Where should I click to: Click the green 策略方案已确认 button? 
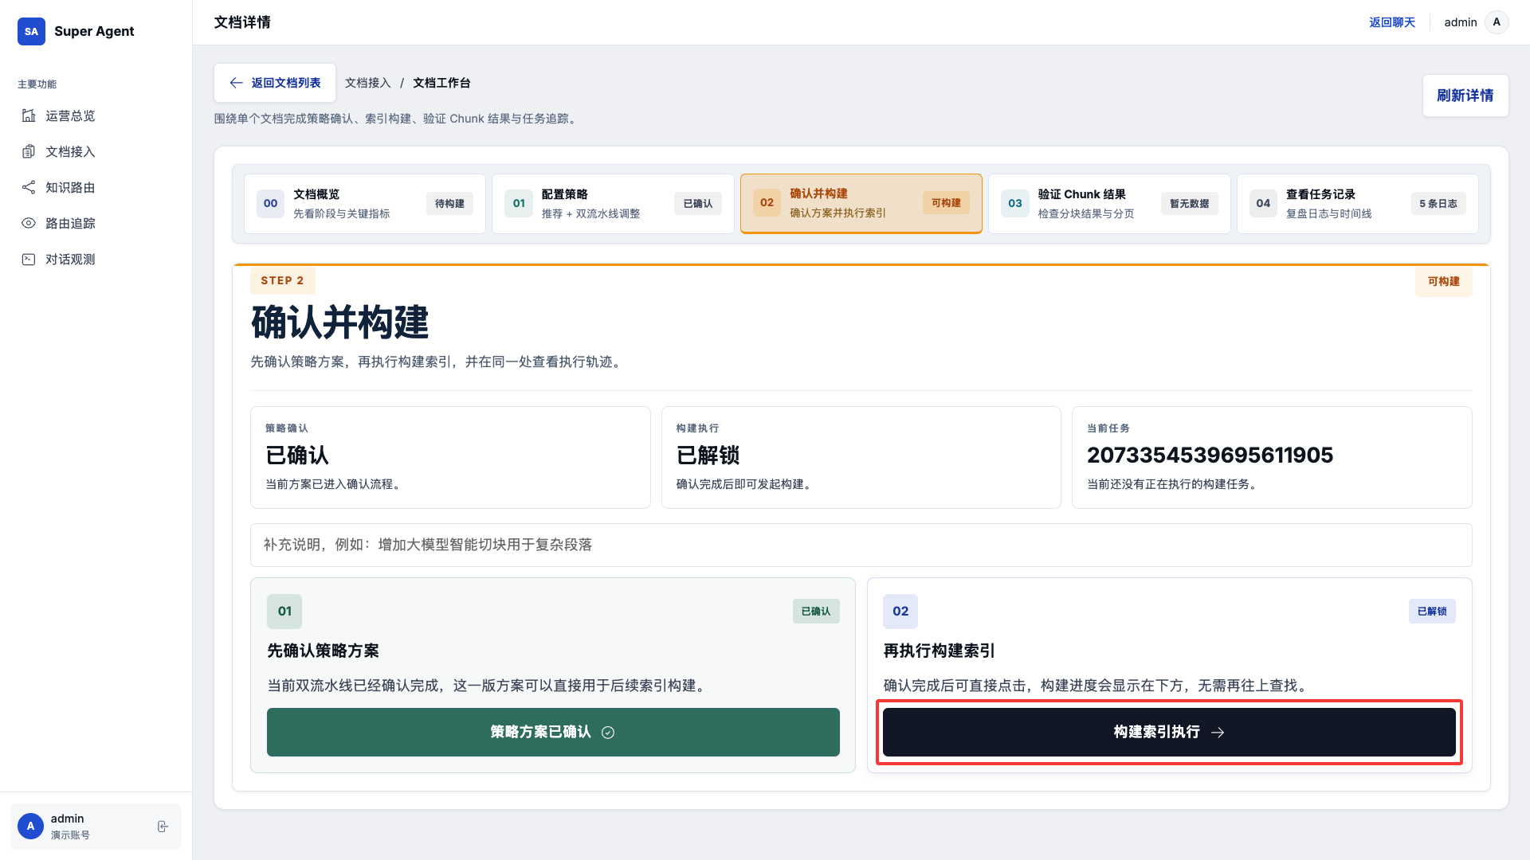(x=552, y=732)
